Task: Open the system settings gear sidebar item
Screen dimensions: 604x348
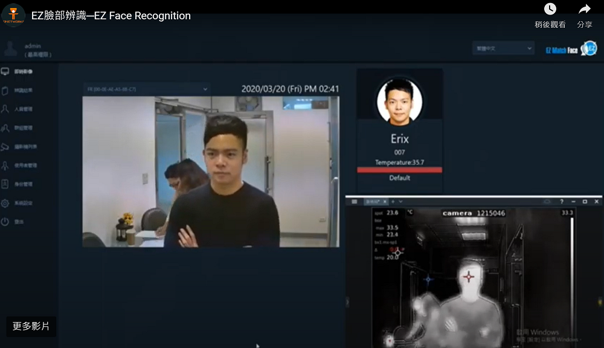Action: [x=18, y=203]
